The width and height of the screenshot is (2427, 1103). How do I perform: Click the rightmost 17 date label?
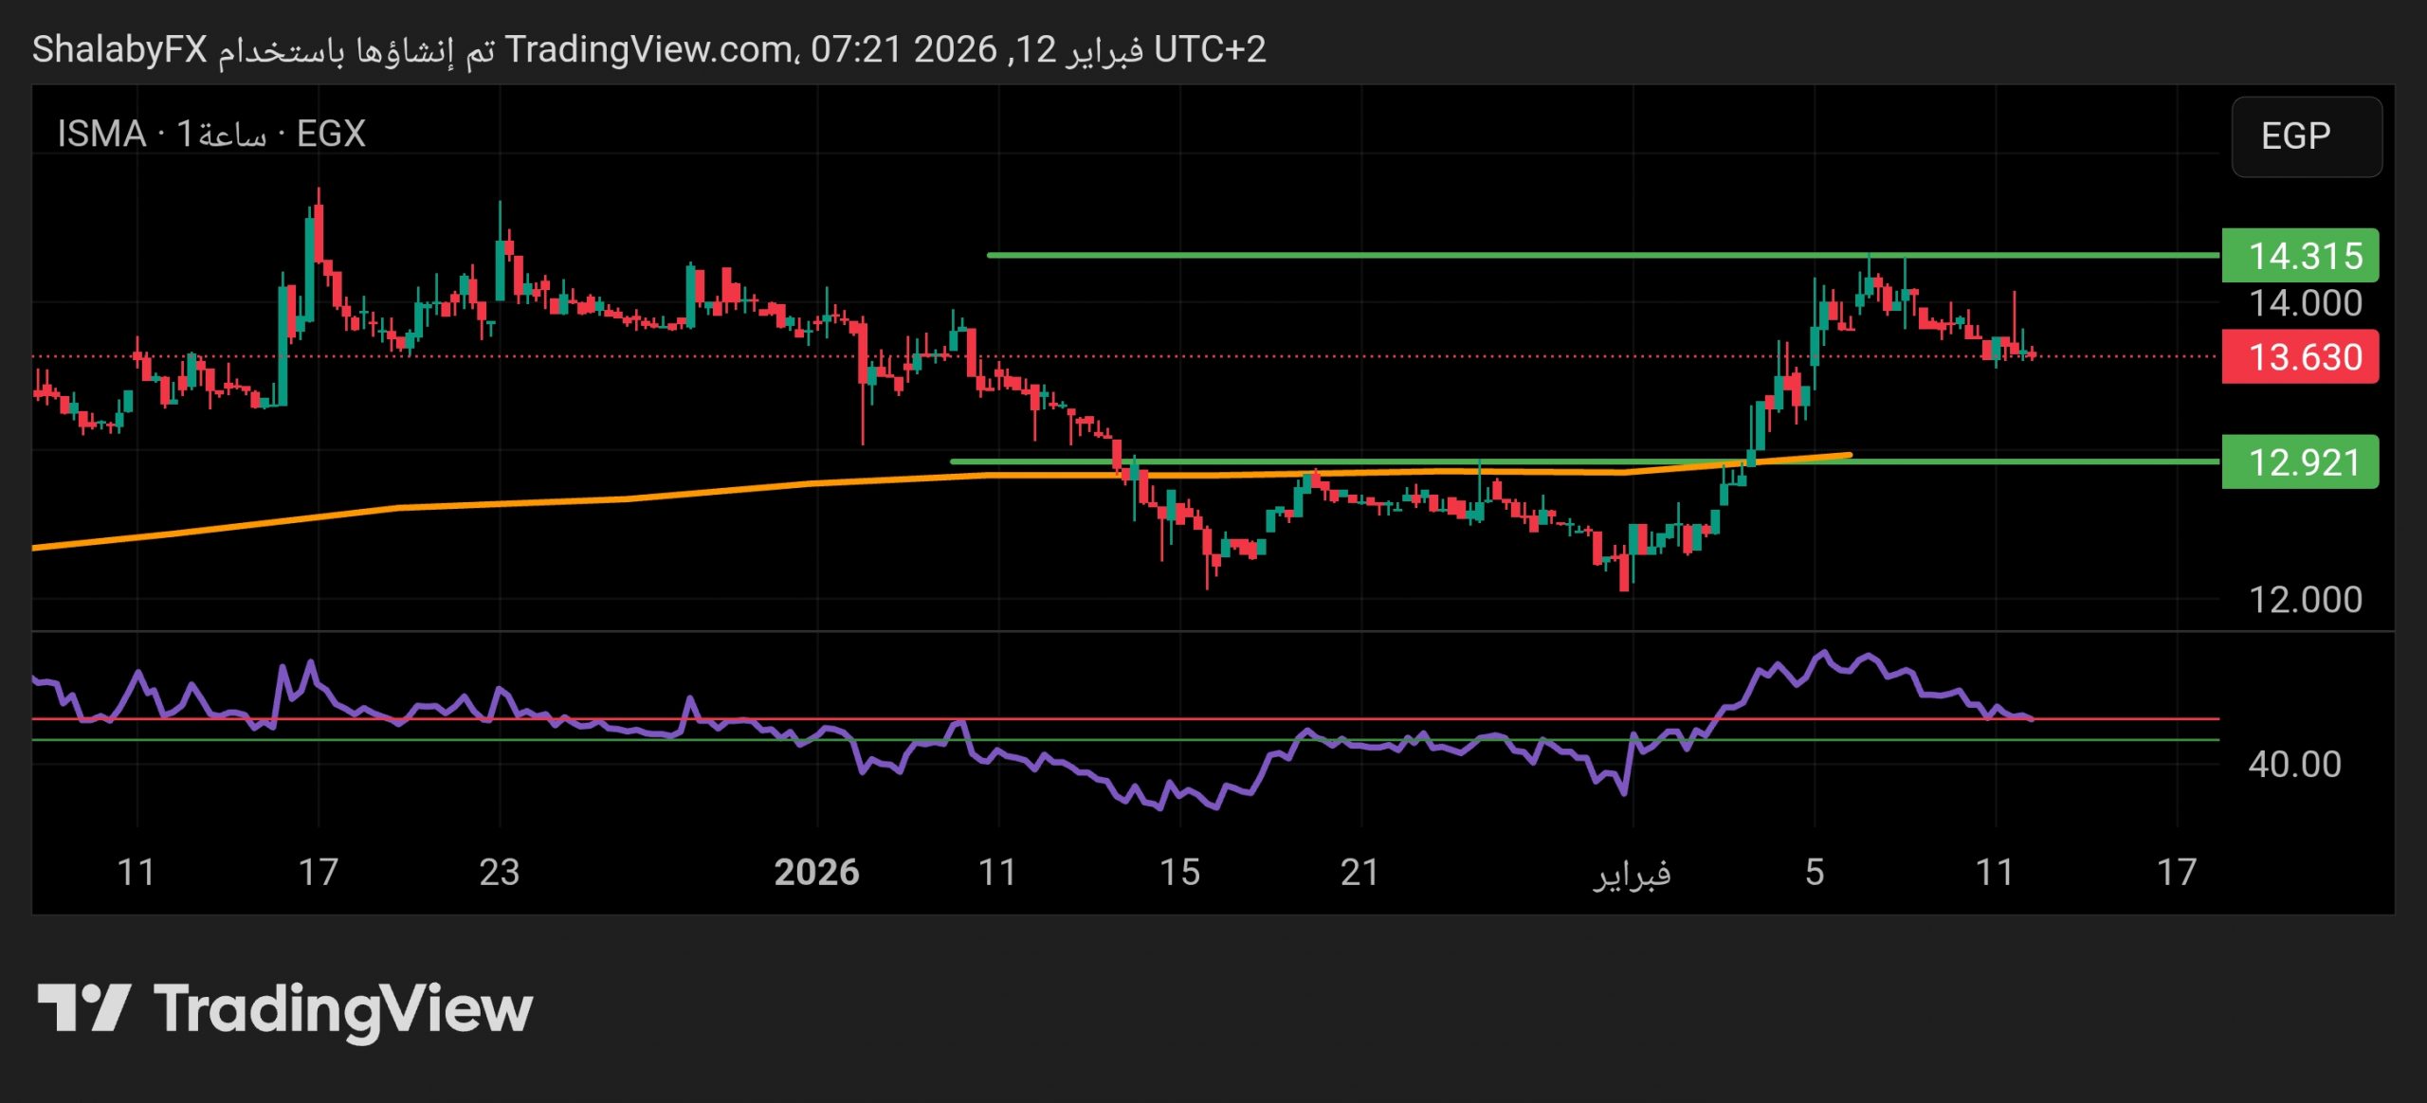pos(2177,872)
